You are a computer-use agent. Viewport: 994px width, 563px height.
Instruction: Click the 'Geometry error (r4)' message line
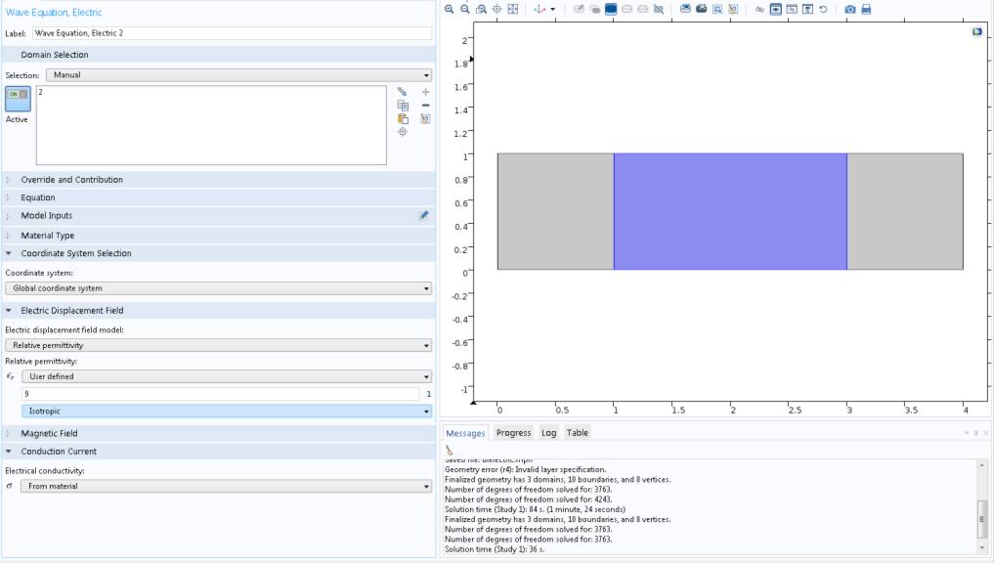526,470
